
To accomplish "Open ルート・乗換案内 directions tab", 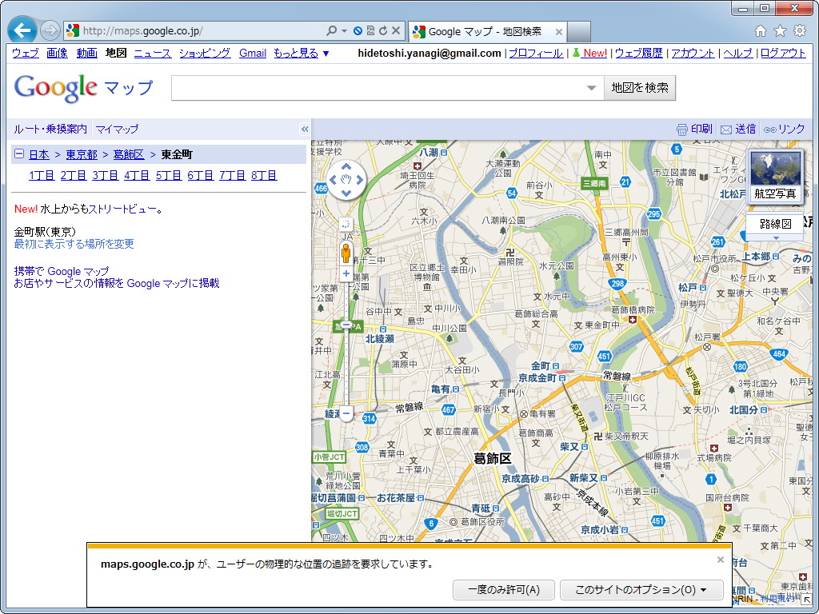I will [x=50, y=129].
